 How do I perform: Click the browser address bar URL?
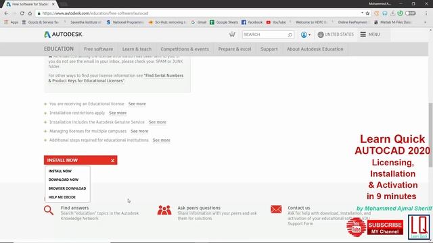click(x=95, y=13)
